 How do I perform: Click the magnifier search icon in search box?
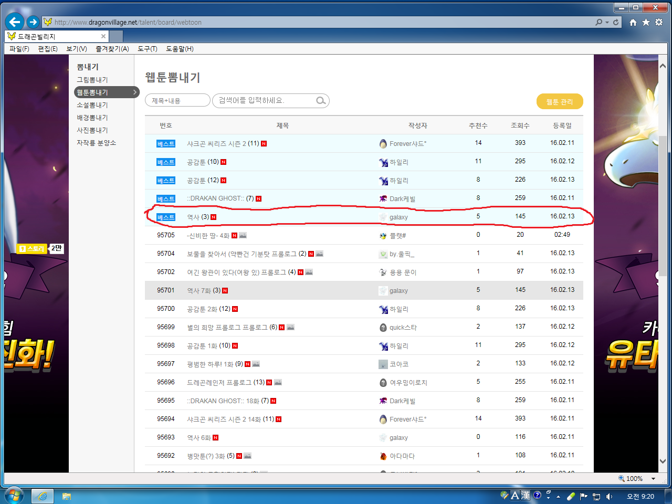point(320,101)
